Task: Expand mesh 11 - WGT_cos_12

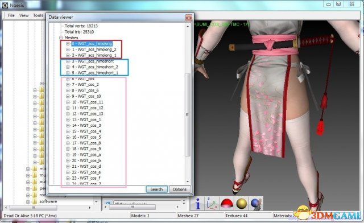Action: 68,108
